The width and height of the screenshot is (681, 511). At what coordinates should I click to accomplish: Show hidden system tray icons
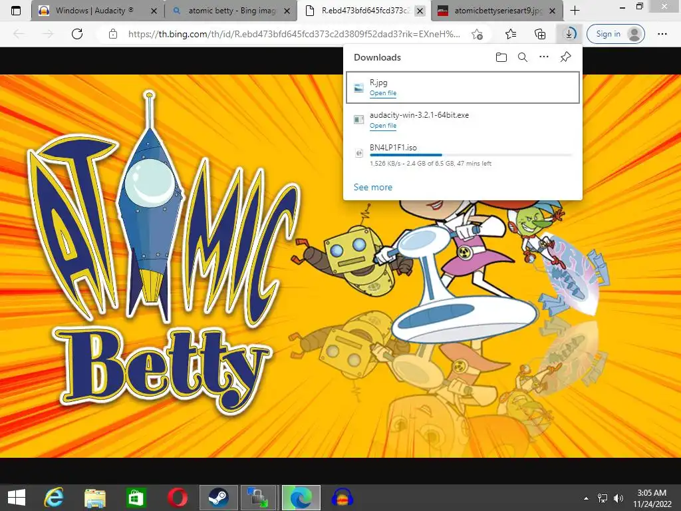pyautogui.click(x=586, y=498)
